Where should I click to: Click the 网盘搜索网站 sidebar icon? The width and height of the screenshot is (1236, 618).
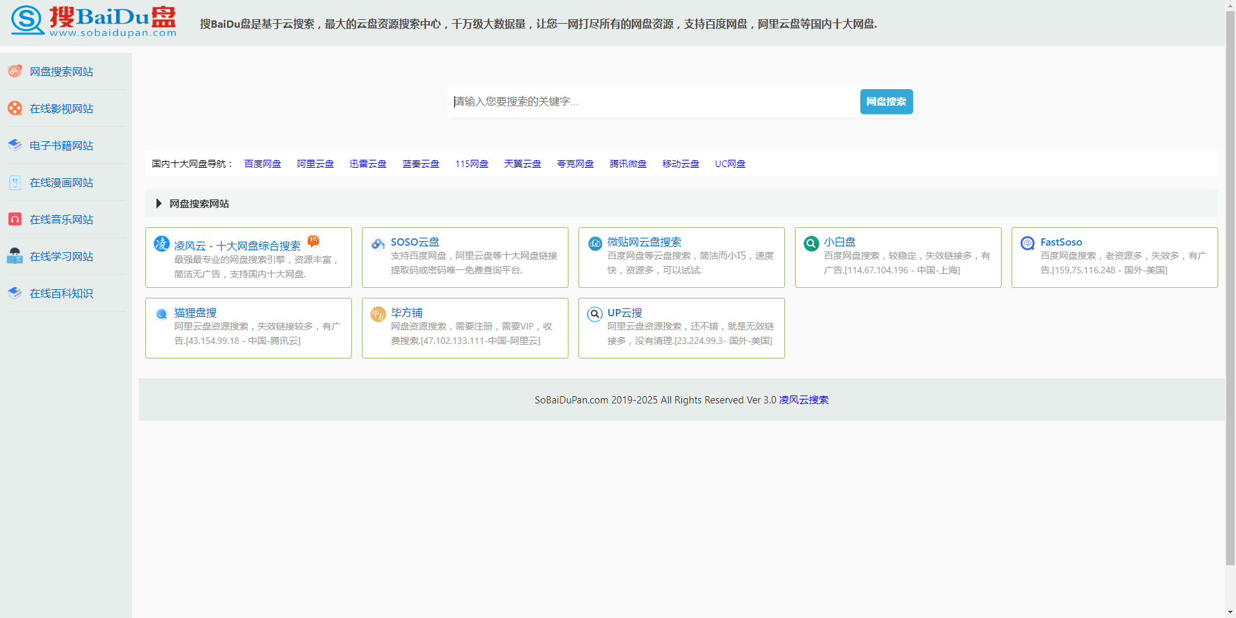(x=15, y=71)
